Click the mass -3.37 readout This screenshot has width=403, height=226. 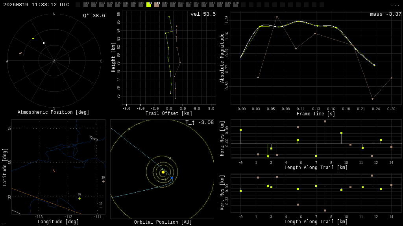(386, 14)
